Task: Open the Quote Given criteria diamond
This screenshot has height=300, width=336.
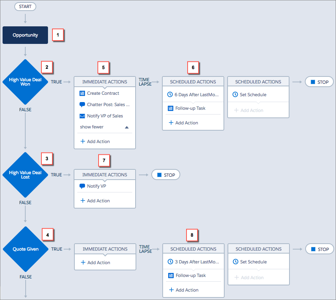Action: (x=25, y=249)
